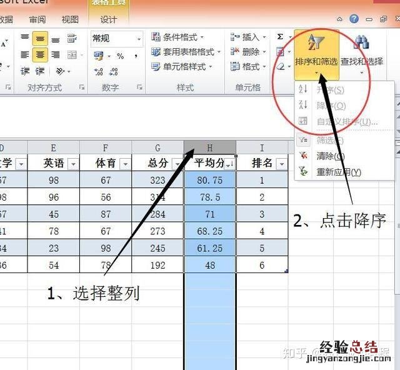Select column header G

pos(157,147)
